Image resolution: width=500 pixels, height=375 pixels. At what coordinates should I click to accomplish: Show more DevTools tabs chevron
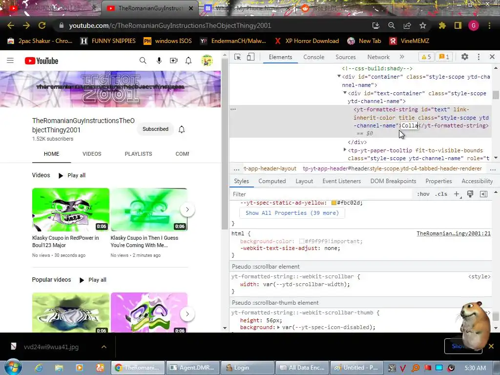coord(402,57)
